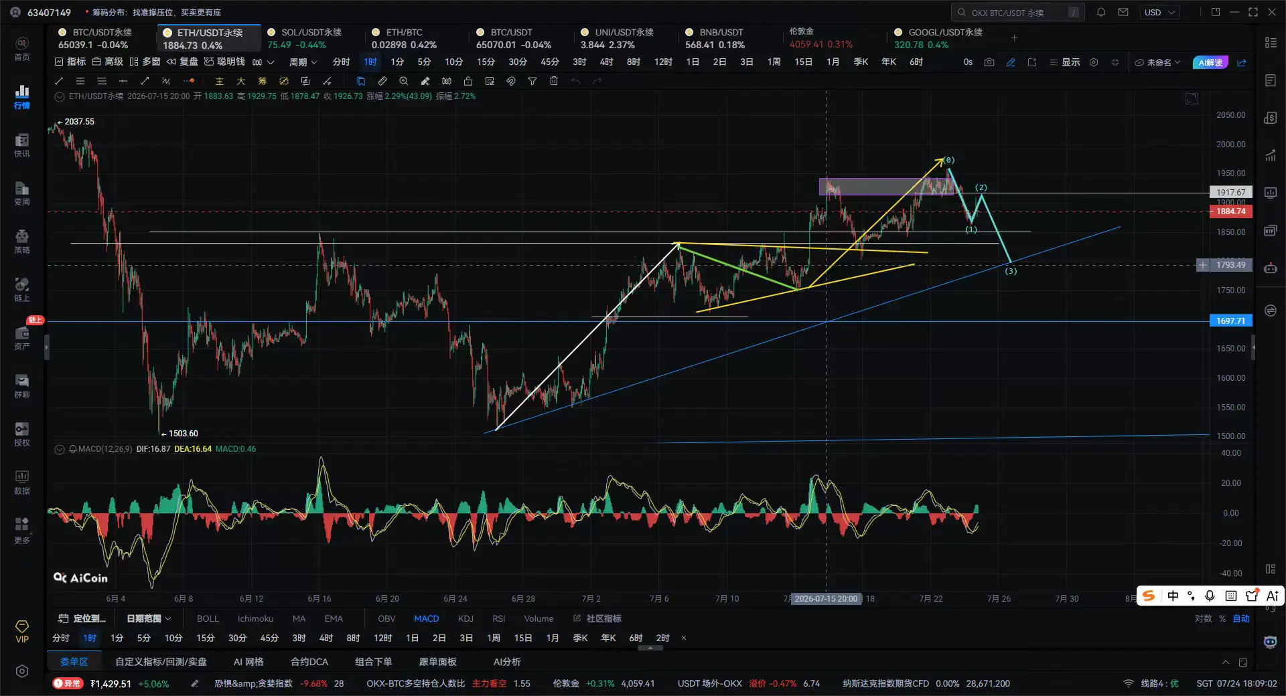The width and height of the screenshot is (1286, 696).
Task: Open the USD currency dropdown
Action: click(1160, 12)
